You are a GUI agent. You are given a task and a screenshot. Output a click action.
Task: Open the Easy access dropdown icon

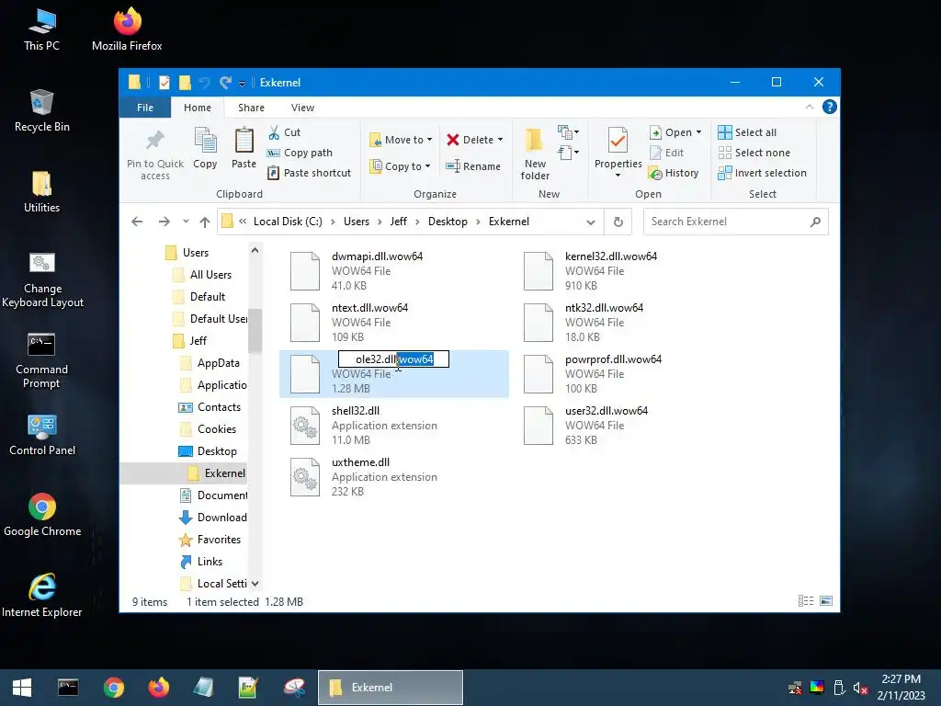[x=568, y=153]
